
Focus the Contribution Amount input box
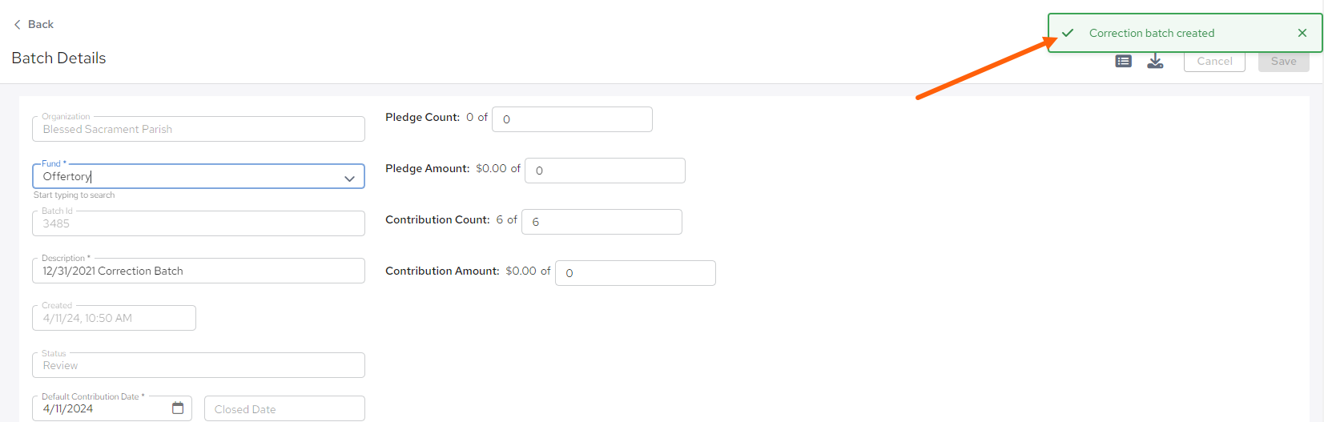tap(635, 273)
